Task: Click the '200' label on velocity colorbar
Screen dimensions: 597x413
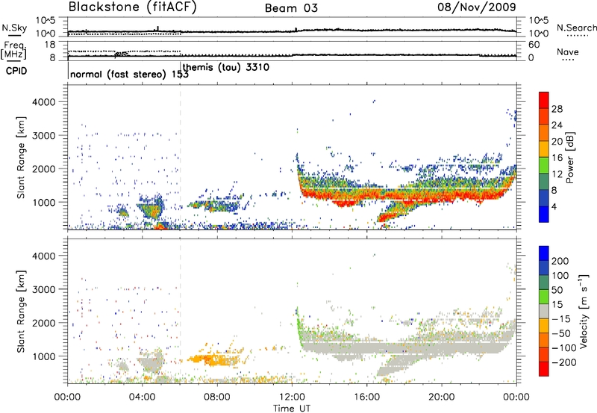Action: coord(560,261)
